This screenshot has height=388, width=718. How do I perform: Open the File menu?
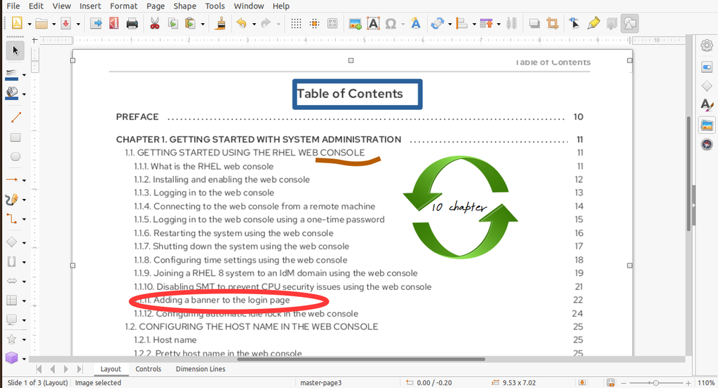point(13,6)
